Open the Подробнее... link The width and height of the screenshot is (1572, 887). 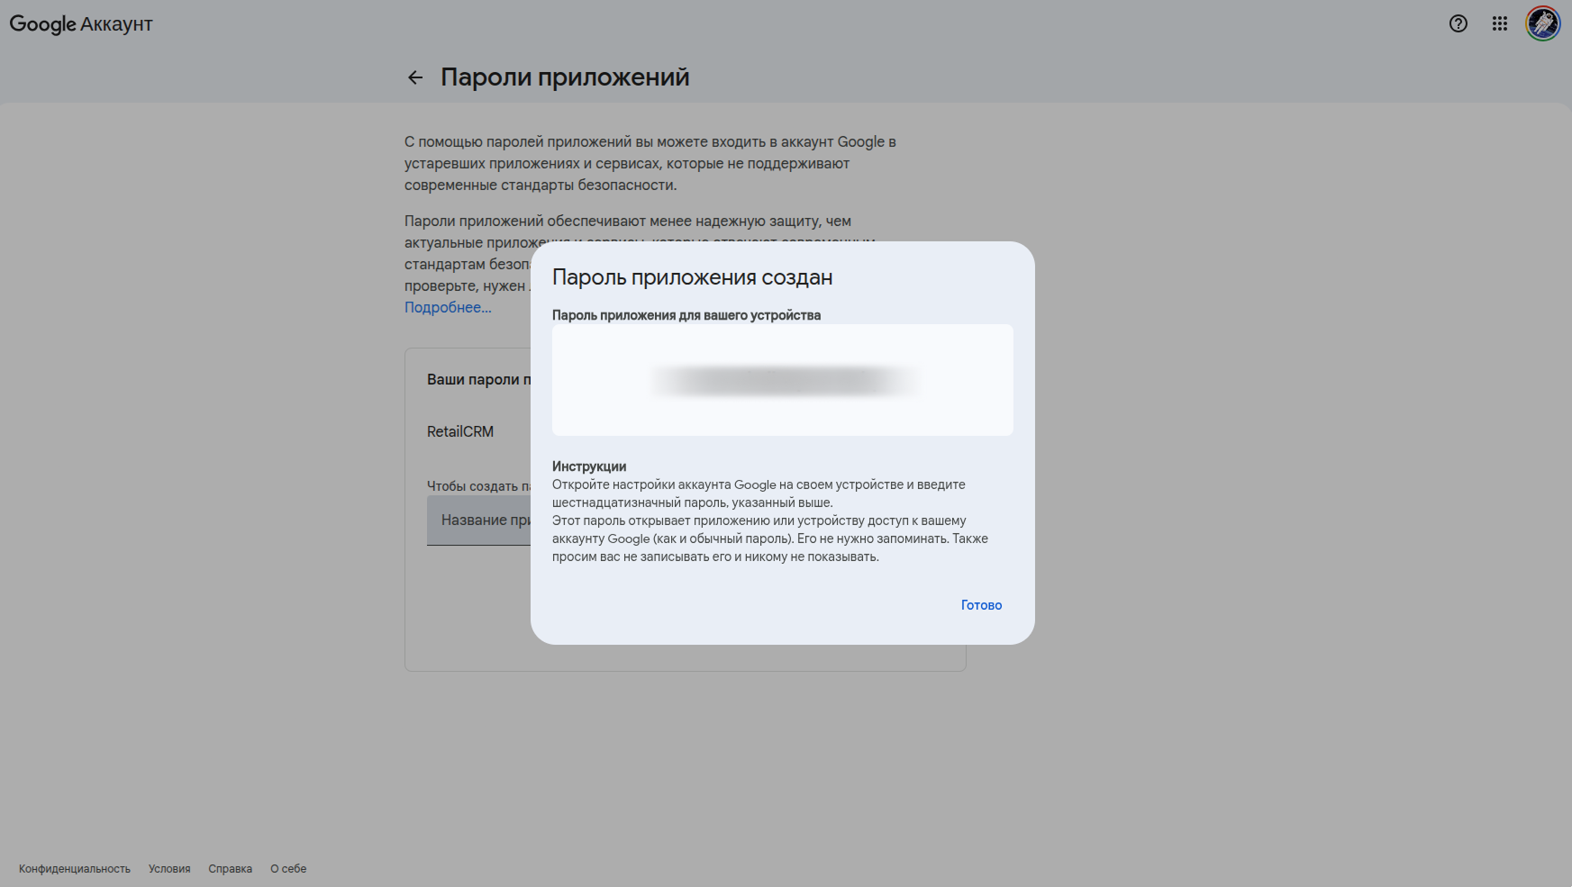448,308
